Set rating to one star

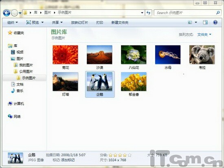(110, 155)
